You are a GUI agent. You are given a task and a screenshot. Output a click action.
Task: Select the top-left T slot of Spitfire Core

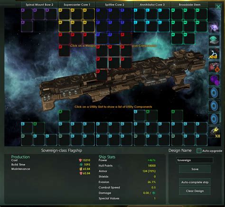coord(102,14)
